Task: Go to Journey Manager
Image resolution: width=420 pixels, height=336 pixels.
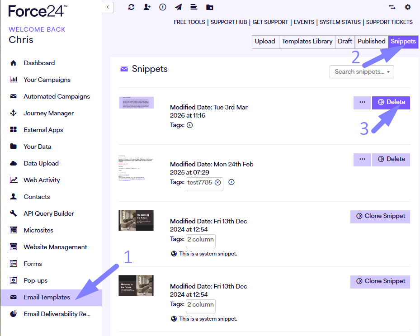Action: tap(48, 114)
